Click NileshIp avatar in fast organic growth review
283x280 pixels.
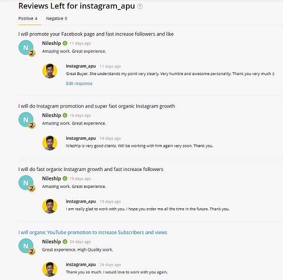point(26,183)
